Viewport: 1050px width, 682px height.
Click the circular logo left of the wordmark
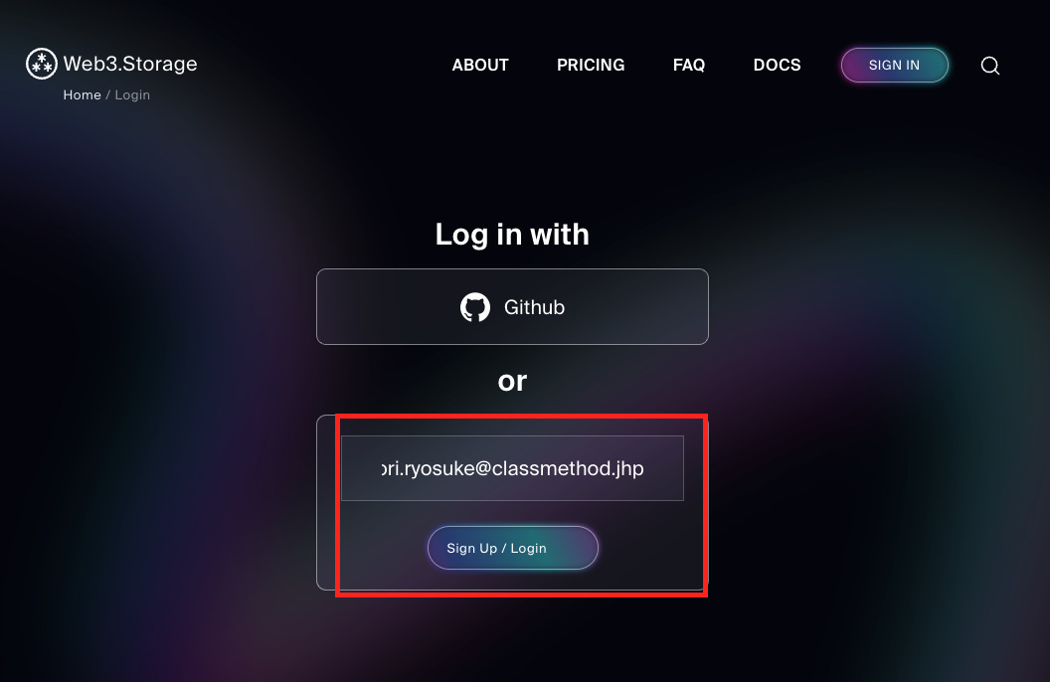click(41, 63)
